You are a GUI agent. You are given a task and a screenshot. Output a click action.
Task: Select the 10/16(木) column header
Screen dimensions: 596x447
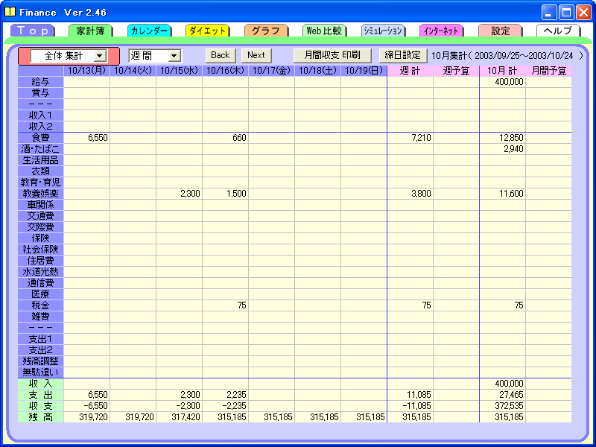coord(226,71)
